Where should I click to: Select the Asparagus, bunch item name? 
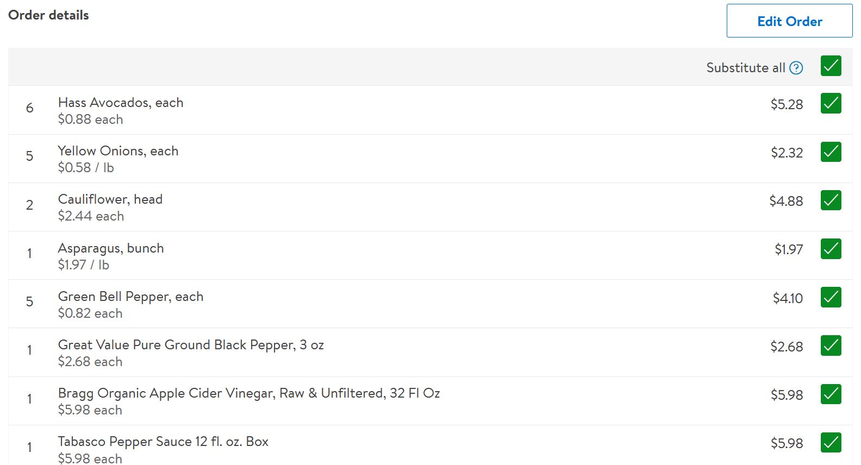click(x=111, y=248)
